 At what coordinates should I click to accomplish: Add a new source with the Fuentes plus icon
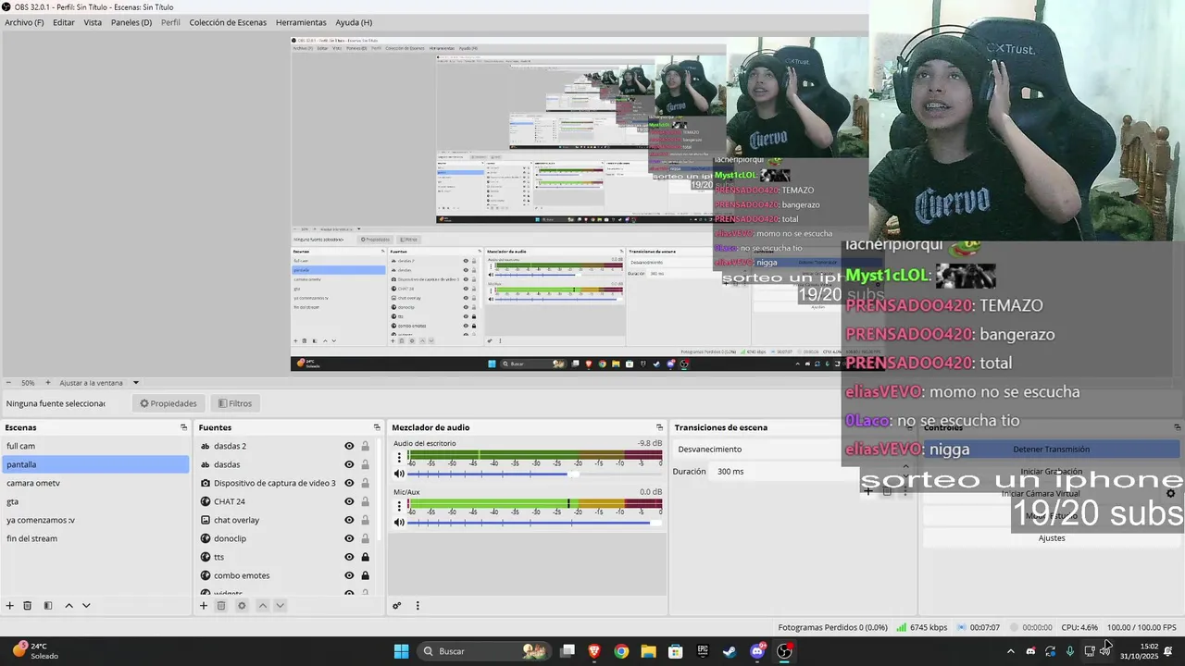pyautogui.click(x=204, y=606)
